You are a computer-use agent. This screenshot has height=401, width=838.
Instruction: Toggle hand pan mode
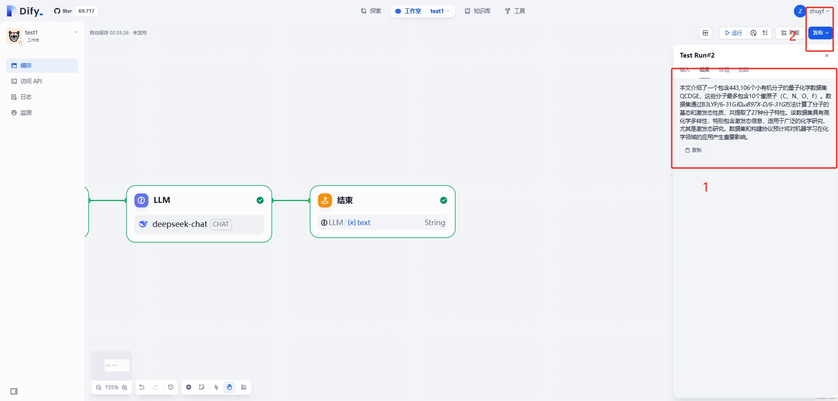pos(229,387)
